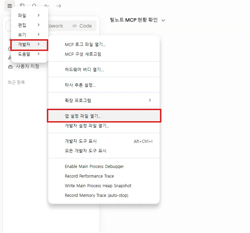Select 하드웨어 버디 열기
The width and height of the screenshot is (250, 233).
tap(104, 70)
